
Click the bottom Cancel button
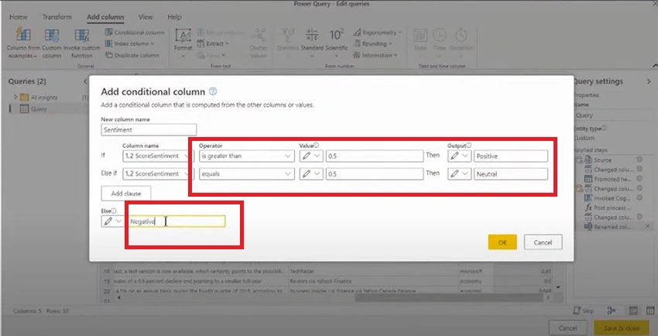567,328
